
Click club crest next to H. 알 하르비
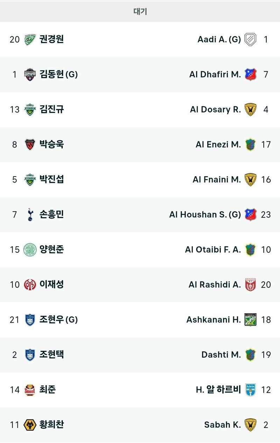pos(250,390)
